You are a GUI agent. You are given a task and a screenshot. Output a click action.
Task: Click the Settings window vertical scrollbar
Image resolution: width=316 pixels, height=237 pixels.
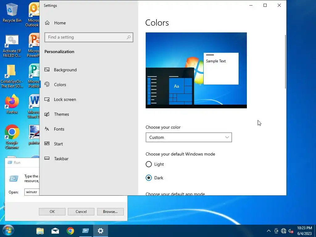(x=285, y=62)
